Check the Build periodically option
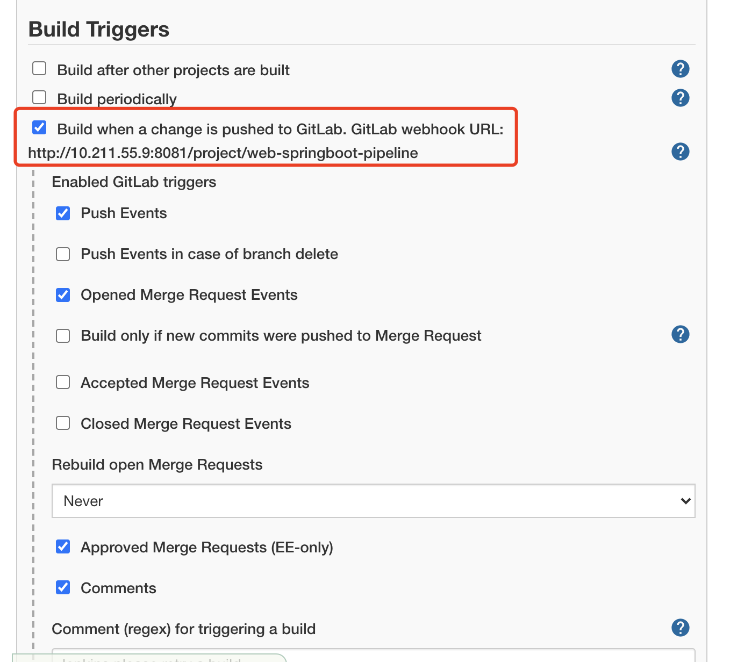The width and height of the screenshot is (730, 662). (39, 97)
